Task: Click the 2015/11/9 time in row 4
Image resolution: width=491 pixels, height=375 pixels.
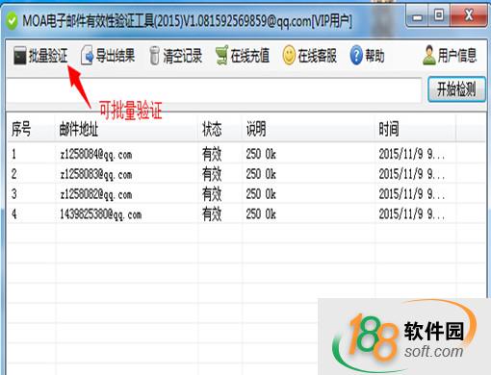Action: point(412,213)
